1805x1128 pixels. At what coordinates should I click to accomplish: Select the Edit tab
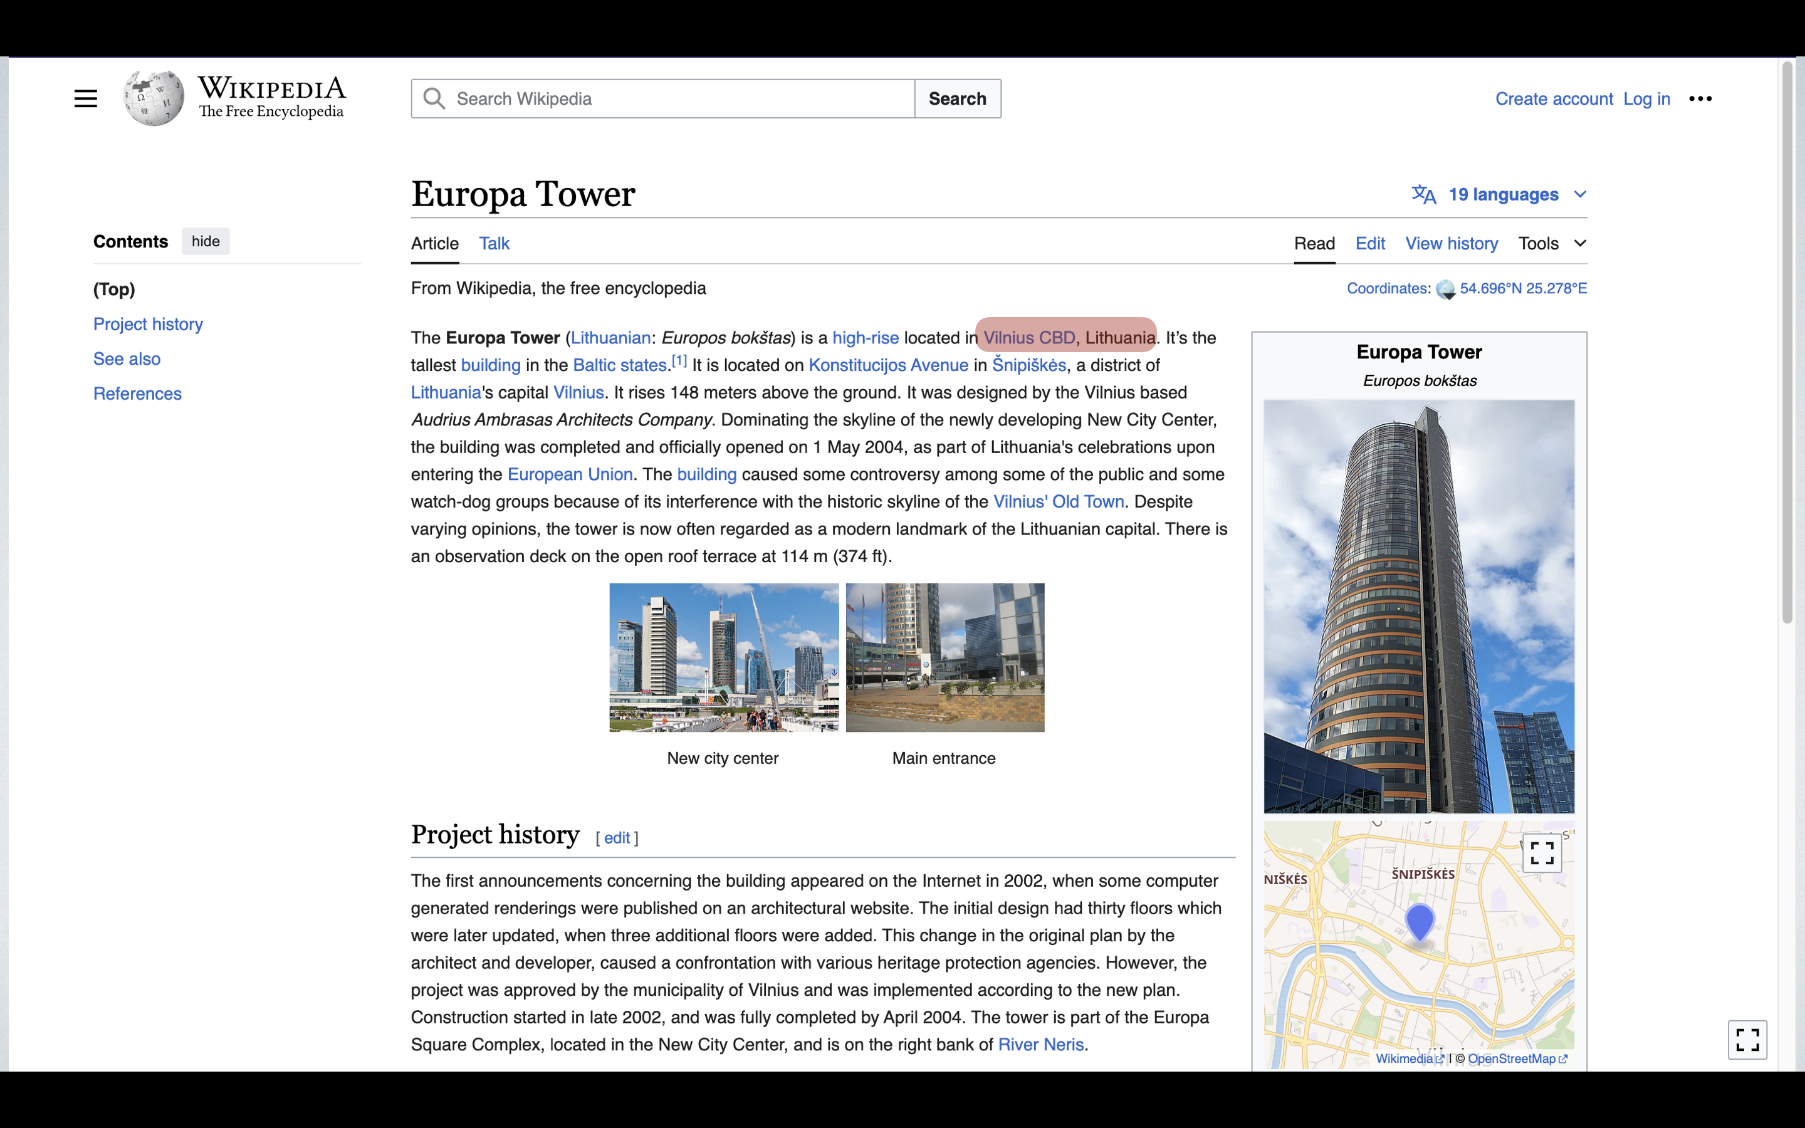[x=1369, y=243]
